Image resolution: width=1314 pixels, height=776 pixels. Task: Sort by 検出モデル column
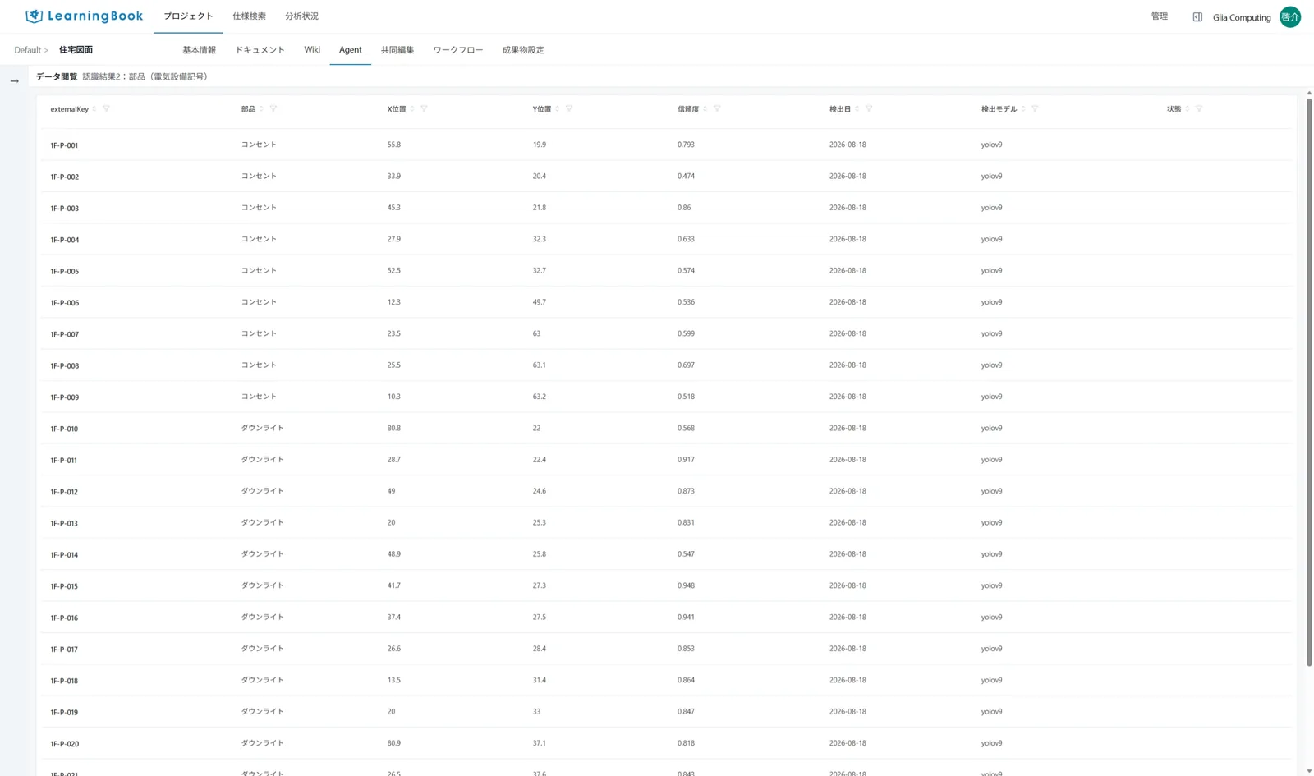[1023, 109]
